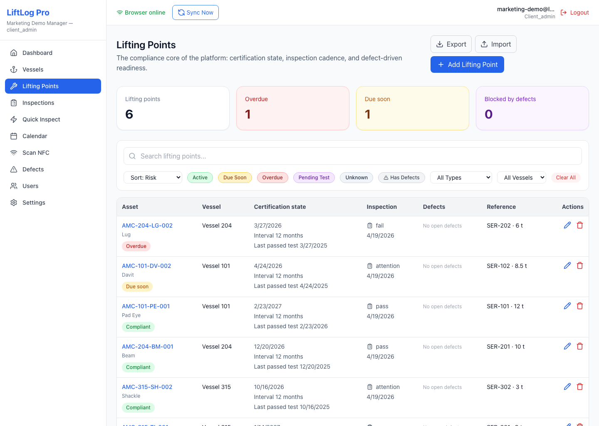The image size is (599, 426).
Task: Click the Vessels anchor icon
Action: (x=14, y=69)
